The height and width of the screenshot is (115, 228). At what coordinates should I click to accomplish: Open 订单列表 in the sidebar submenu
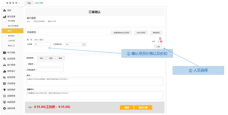click(11, 41)
